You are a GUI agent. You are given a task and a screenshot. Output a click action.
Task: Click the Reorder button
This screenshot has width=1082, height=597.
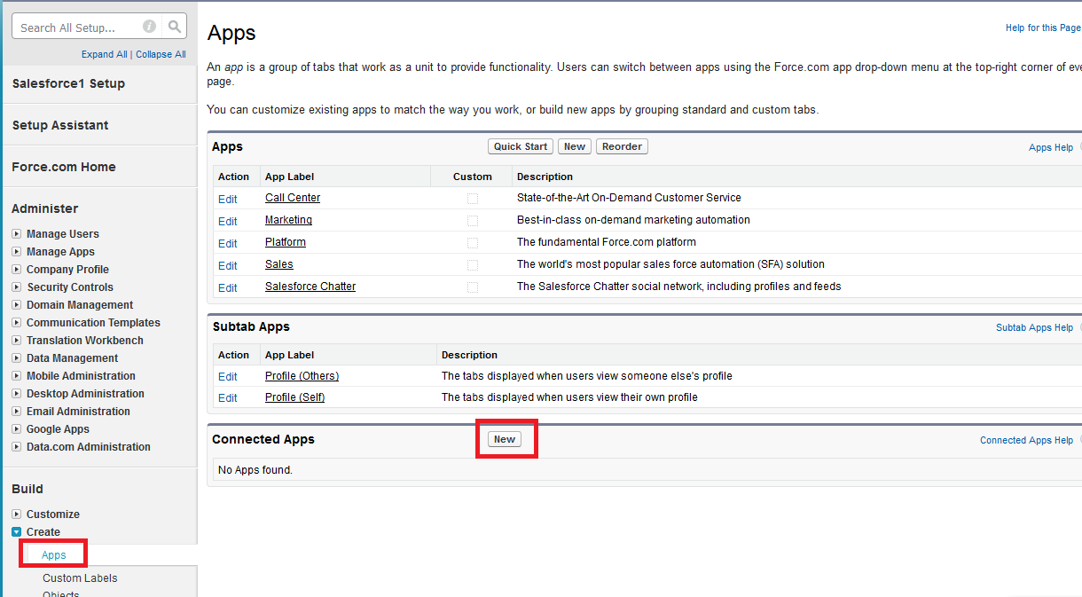click(623, 146)
